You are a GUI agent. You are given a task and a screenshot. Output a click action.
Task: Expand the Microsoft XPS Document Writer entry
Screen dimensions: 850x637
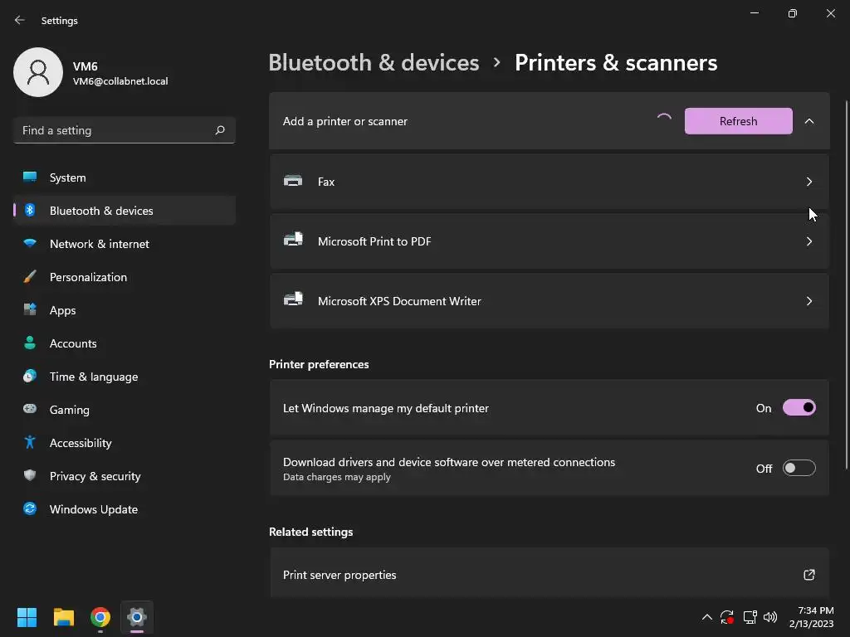tap(808, 301)
